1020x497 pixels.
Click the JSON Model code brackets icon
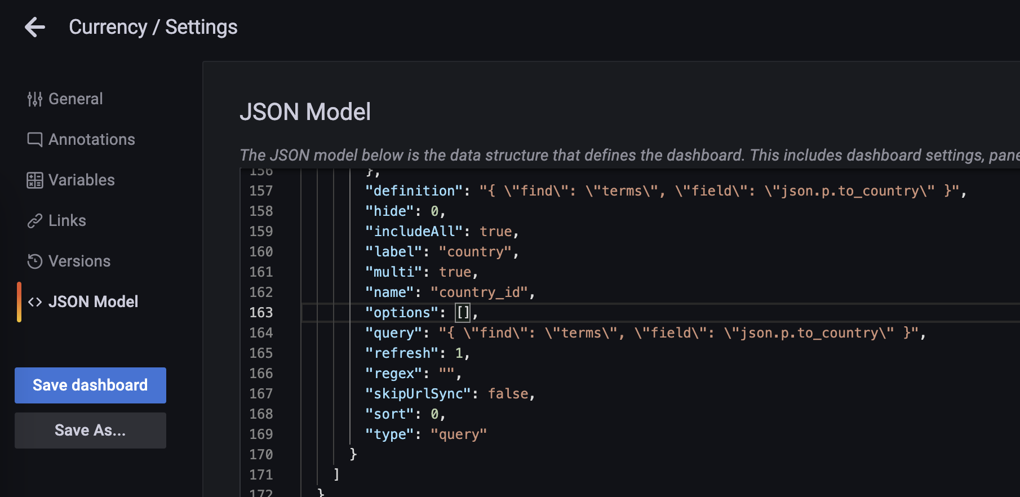point(35,301)
